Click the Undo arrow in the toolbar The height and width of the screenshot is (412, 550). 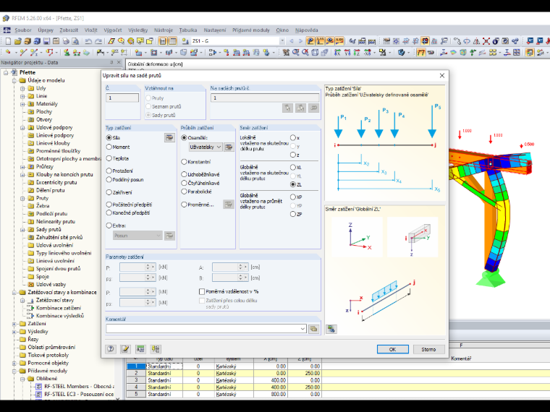click(x=88, y=41)
